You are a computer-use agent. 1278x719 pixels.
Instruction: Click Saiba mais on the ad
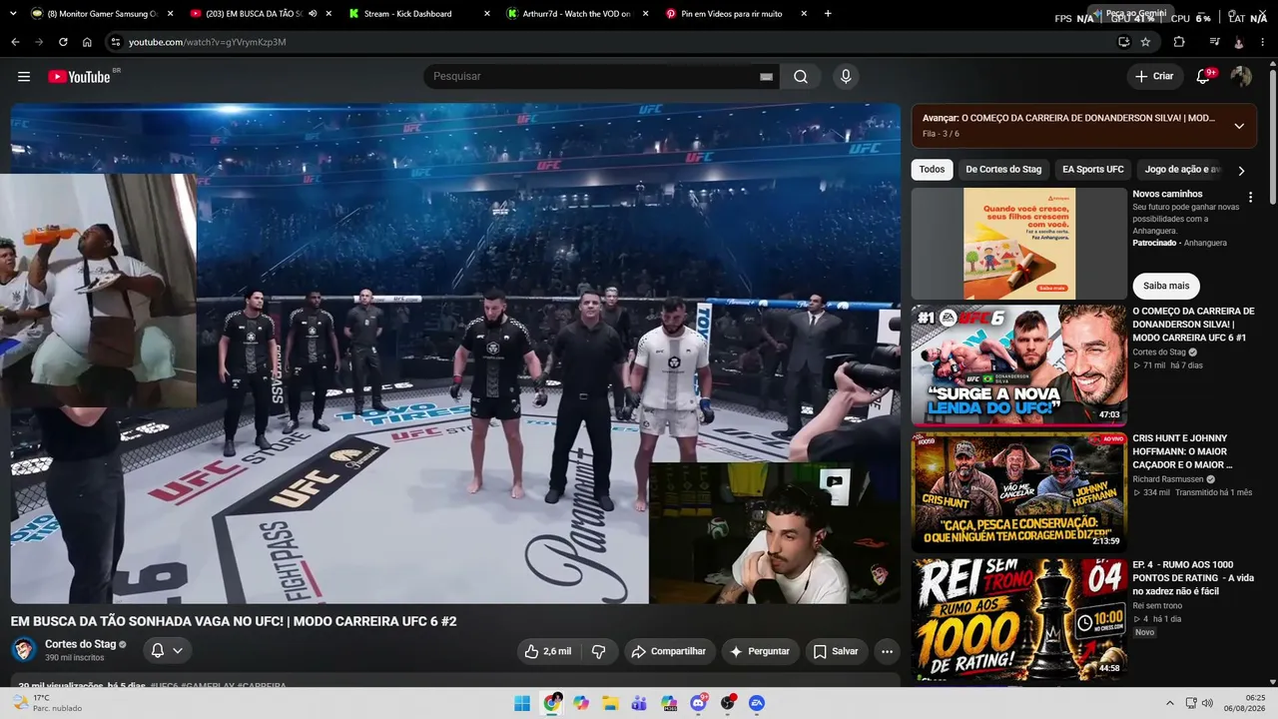coord(1166,286)
